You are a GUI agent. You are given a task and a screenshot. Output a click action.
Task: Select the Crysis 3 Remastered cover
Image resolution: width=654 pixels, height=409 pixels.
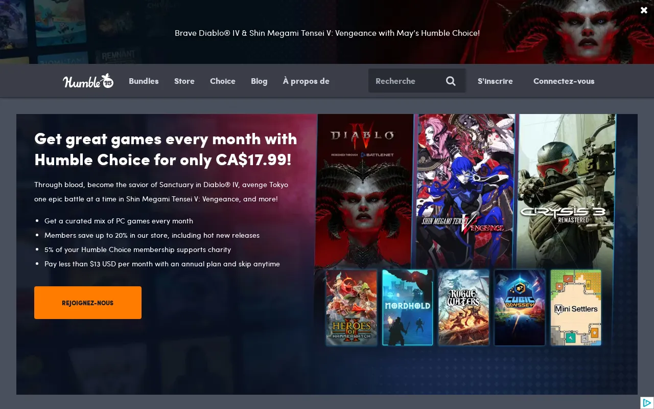tap(566, 191)
